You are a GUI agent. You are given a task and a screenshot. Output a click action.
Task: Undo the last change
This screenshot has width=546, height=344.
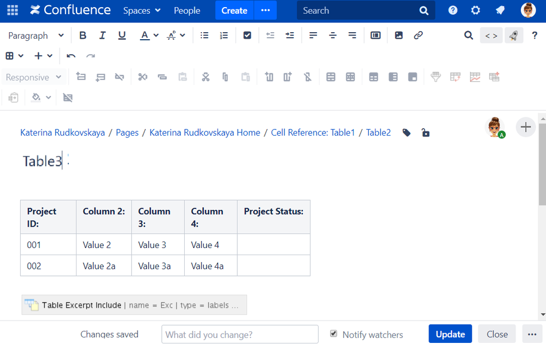[x=71, y=56]
